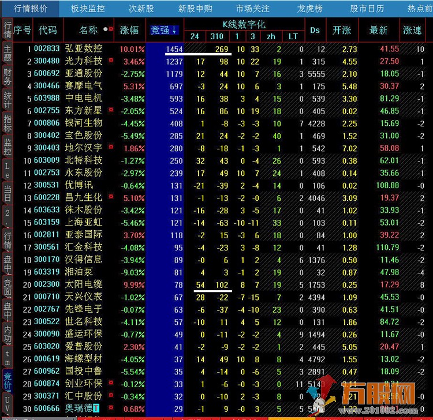Sort by the 代码 column header
This screenshot has height=420, width=433.
(48, 30)
